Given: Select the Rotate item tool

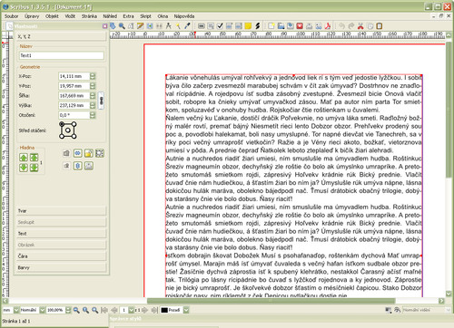Looking at the screenshot, I should 113,26.
